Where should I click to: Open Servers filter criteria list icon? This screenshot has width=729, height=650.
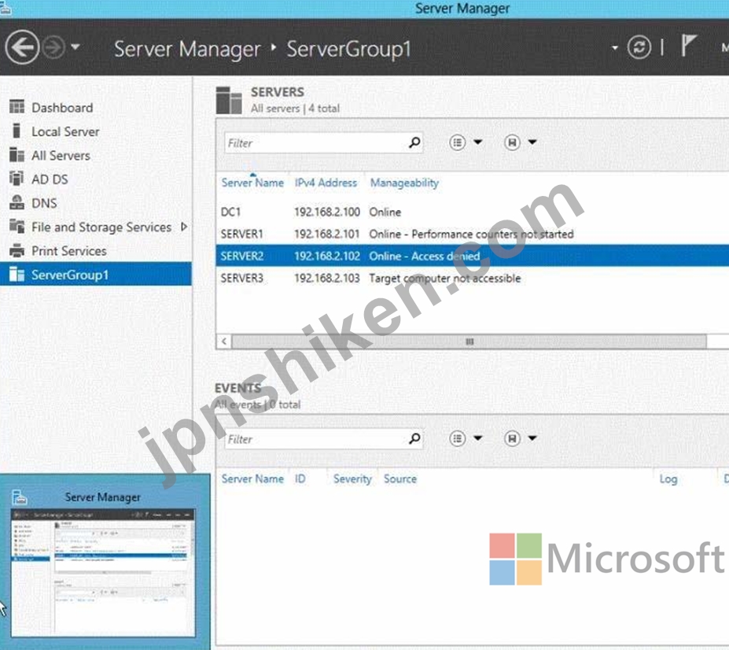click(458, 142)
